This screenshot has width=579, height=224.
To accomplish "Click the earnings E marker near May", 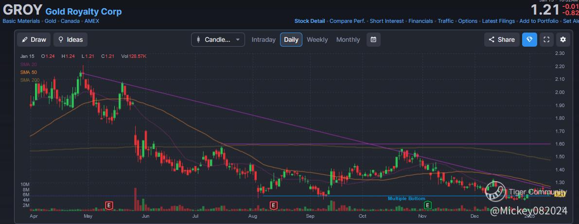I will (x=108, y=205).
